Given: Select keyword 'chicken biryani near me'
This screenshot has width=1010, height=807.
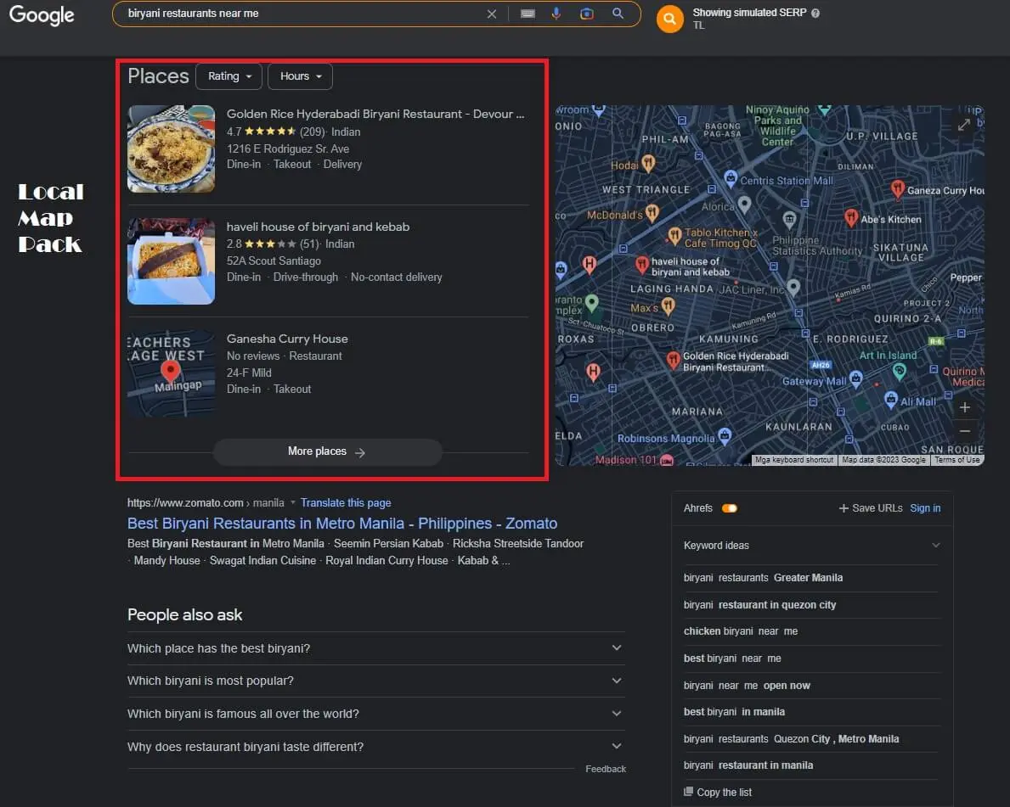Looking at the screenshot, I should [x=740, y=631].
